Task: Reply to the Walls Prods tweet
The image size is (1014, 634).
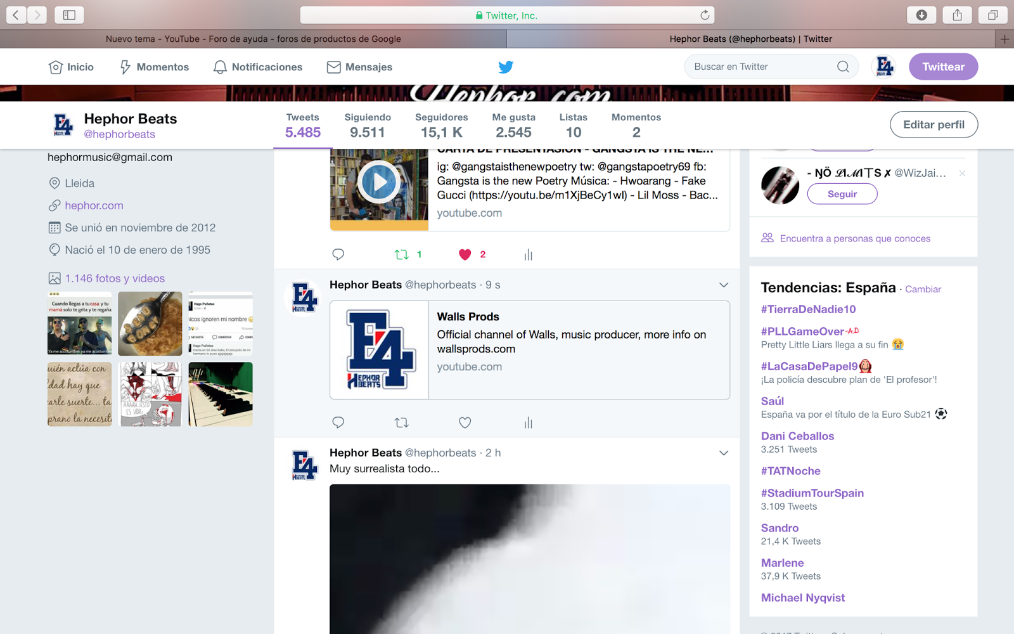Action: (338, 423)
